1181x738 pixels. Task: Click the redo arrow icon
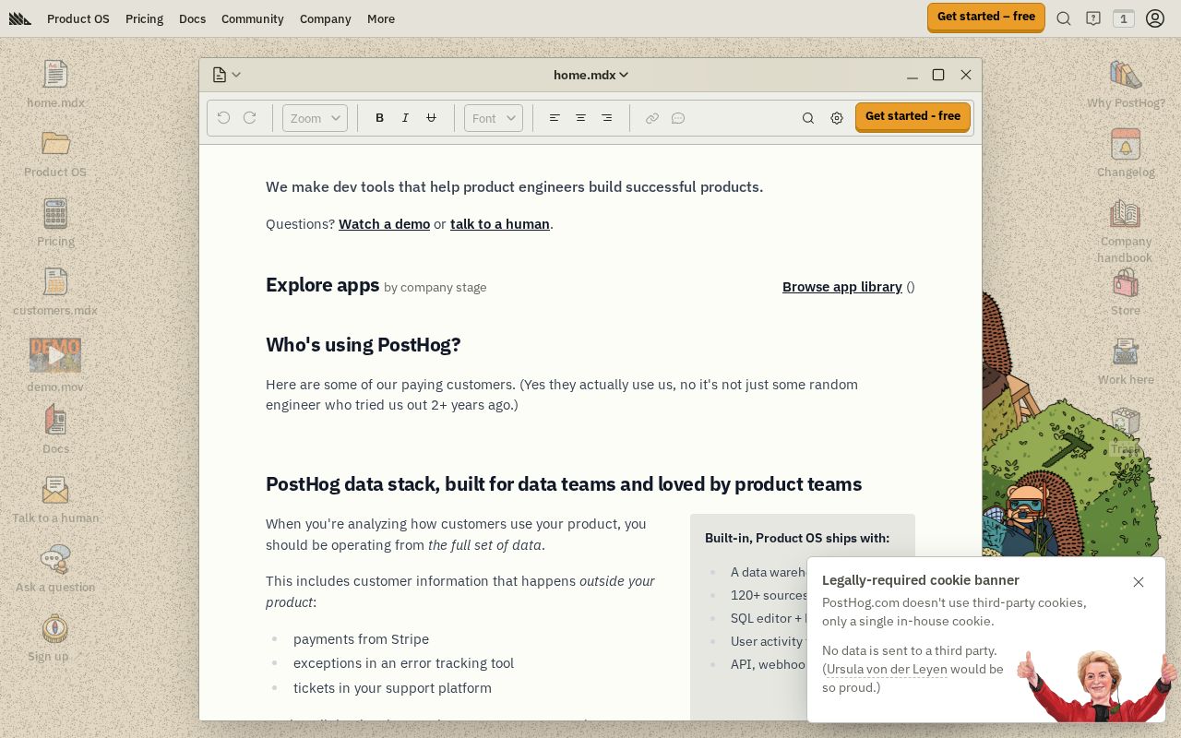pyautogui.click(x=249, y=118)
